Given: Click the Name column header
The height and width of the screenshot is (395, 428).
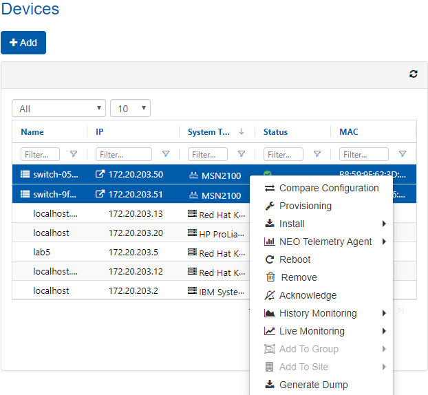Looking at the screenshot, I should pyautogui.click(x=32, y=132).
